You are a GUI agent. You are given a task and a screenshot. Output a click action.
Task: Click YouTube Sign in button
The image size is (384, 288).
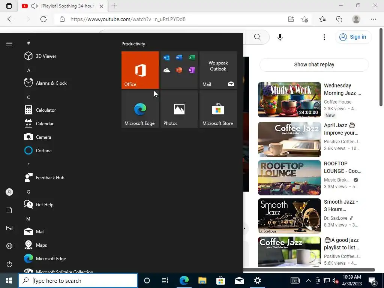pos(353,37)
